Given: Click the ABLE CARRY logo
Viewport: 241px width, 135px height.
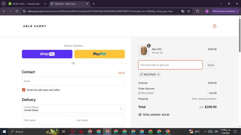Looking at the screenshot, I should point(35,26).
